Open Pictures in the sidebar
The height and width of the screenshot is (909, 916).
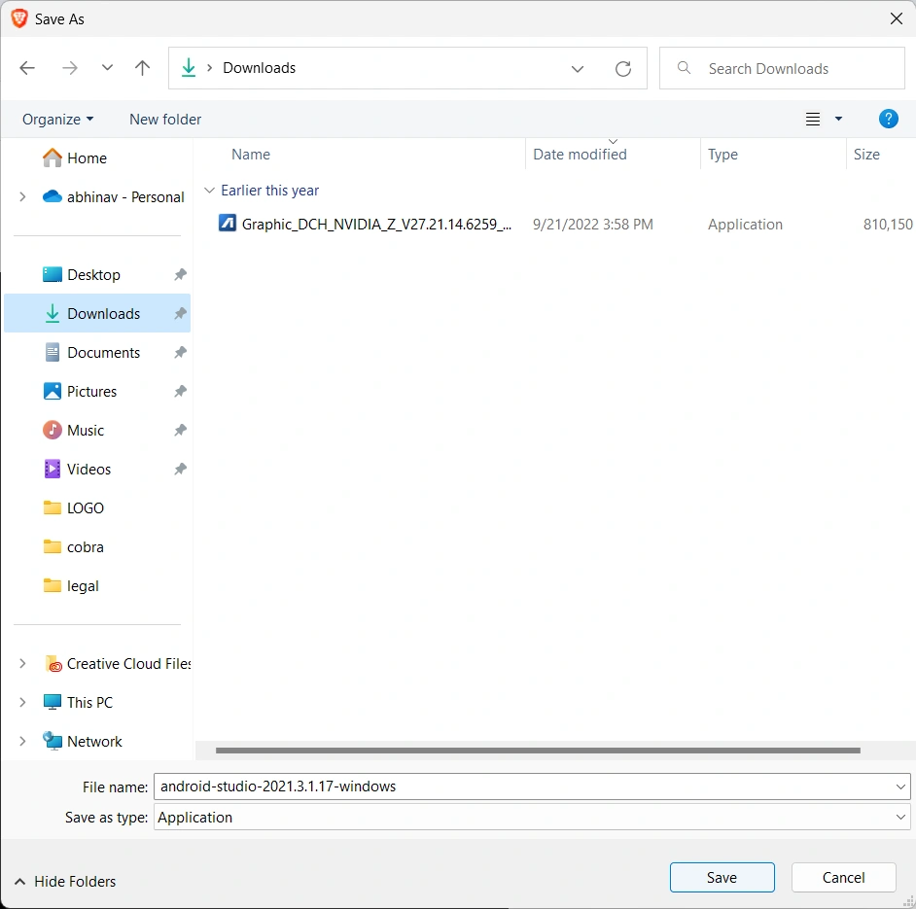(91, 391)
